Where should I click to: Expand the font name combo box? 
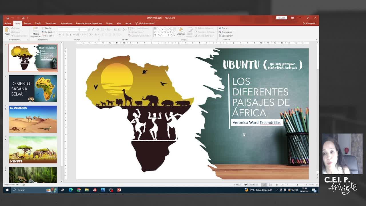pos(78,29)
